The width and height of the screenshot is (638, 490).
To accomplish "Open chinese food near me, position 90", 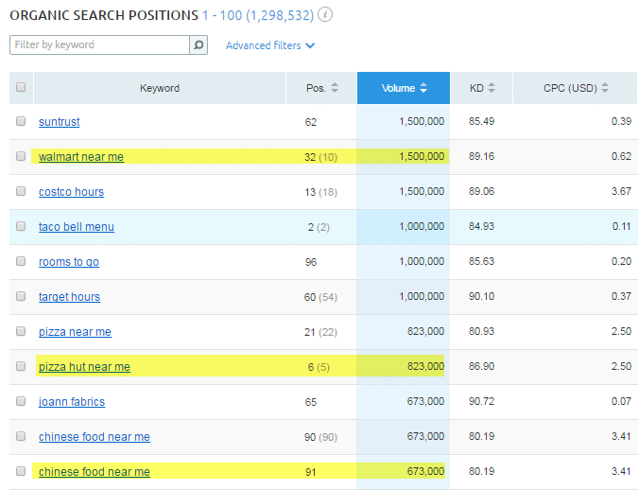I will coord(95,437).
